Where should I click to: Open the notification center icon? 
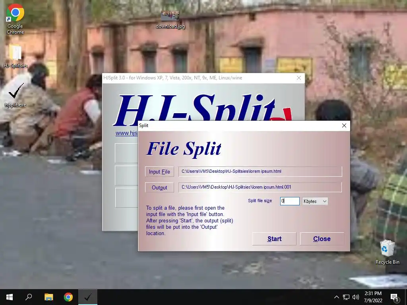click(x=394, y=297)
